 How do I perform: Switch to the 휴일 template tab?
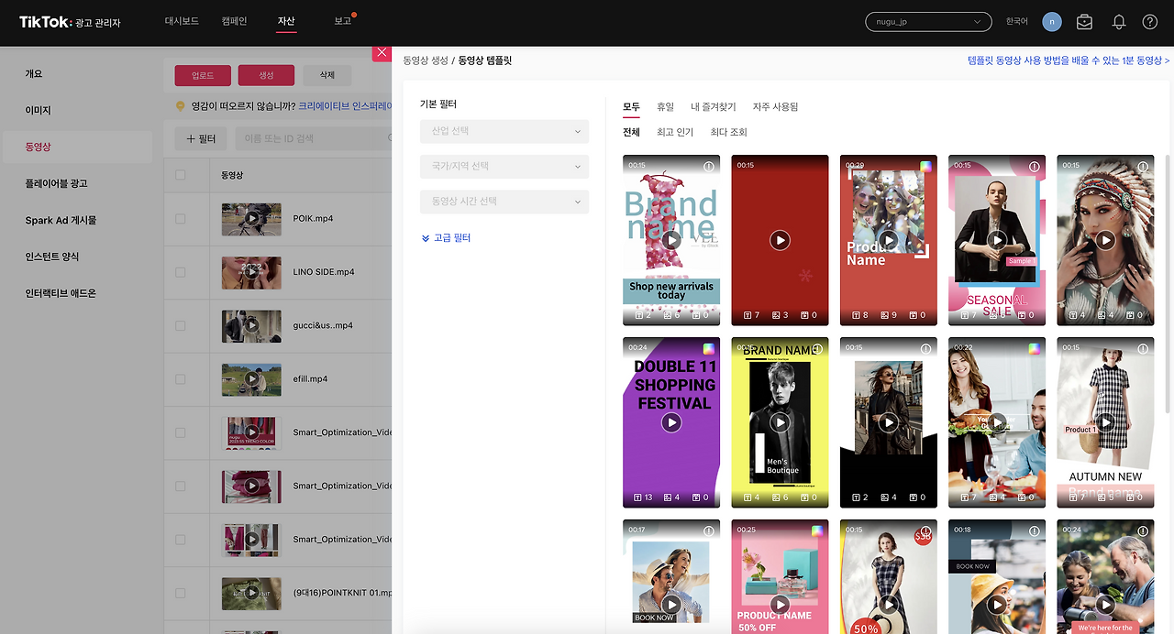click(665, 107)
